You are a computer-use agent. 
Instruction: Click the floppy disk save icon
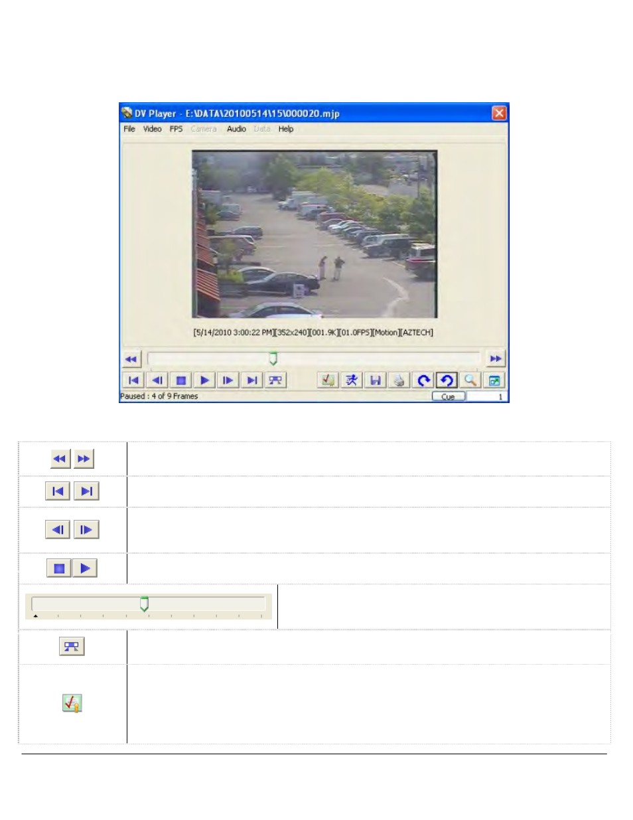point(375,380)
